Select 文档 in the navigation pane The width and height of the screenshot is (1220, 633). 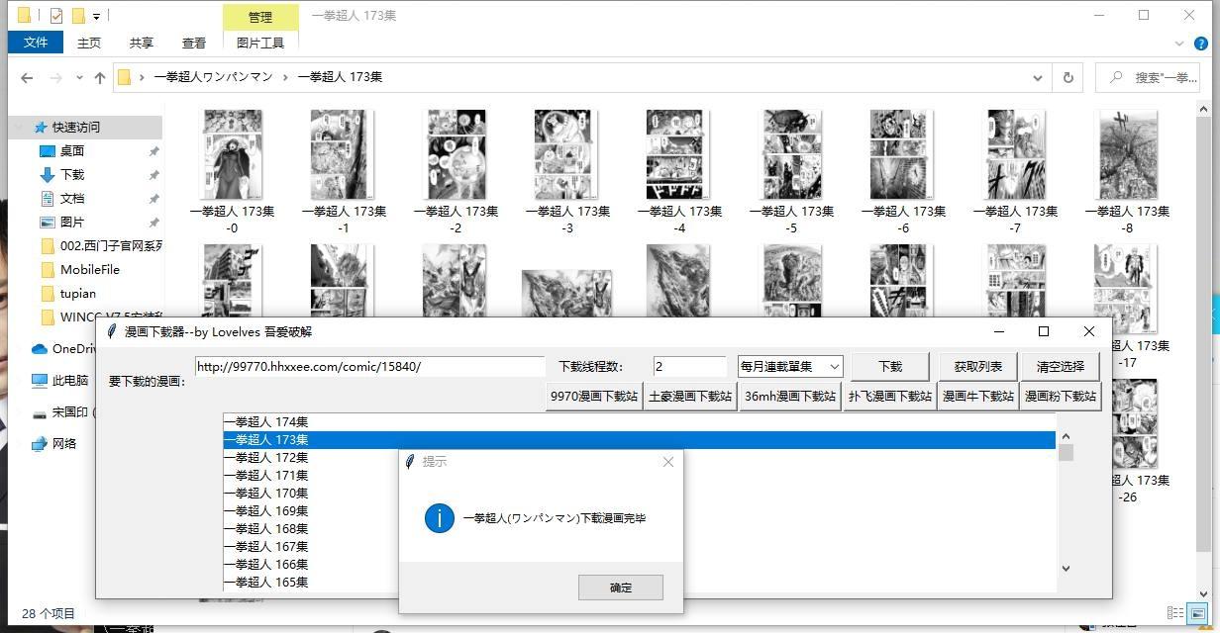pyautogui.click(x=72, y=198)
